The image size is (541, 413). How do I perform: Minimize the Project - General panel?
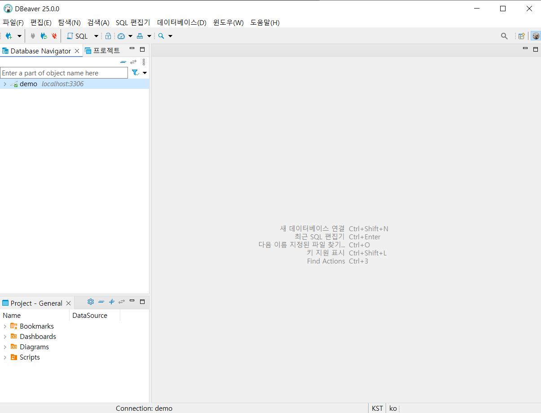[132, 301]
